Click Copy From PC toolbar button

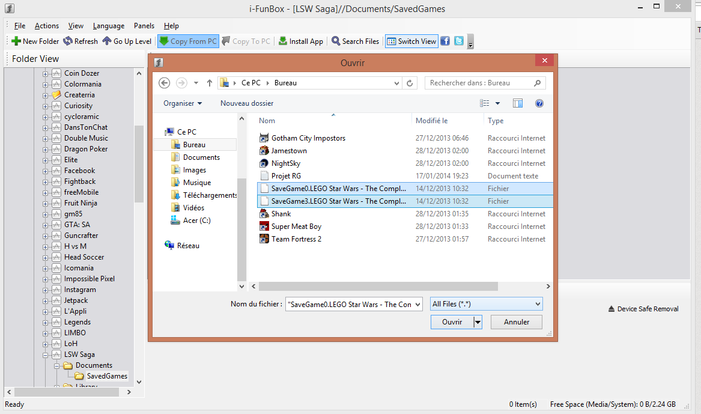pyautogui.click(x=188, y=41)
